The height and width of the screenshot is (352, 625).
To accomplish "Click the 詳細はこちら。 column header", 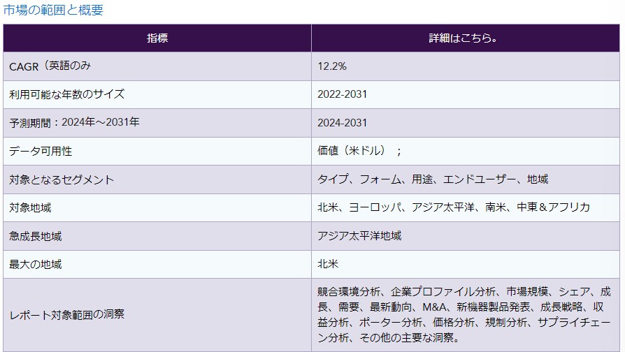I will click(465, 38).
